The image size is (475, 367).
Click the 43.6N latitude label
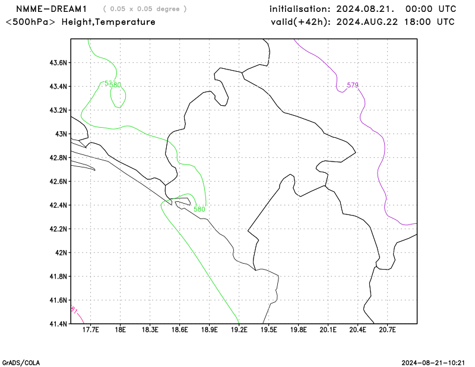[58, 63]
